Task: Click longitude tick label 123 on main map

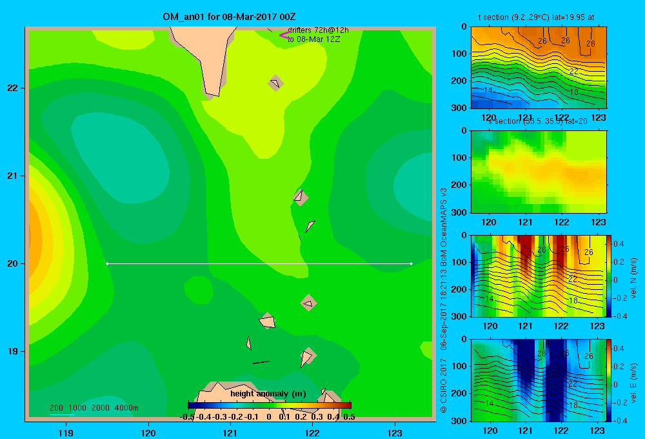Action: pyautogui.click(x=395, y=433)
